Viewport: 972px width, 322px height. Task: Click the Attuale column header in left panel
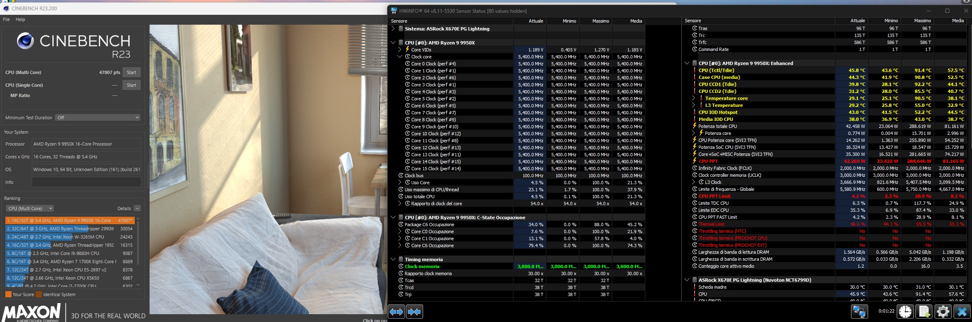coord(529,21)
